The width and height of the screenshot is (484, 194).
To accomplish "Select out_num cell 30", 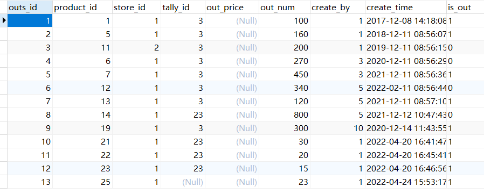I will tap(284, 142).
